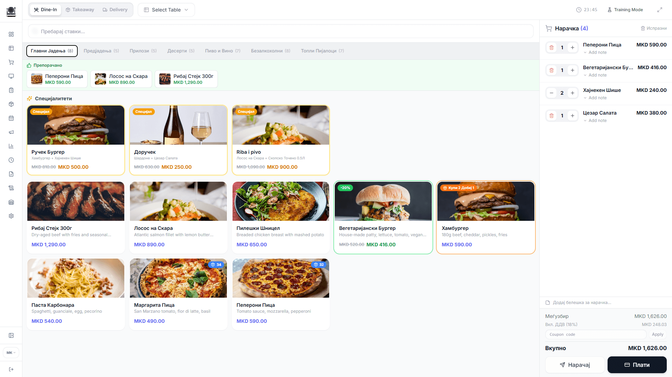672x377 pixels.
Task: Click the Пребарај ставки search field
Action: 281,31
